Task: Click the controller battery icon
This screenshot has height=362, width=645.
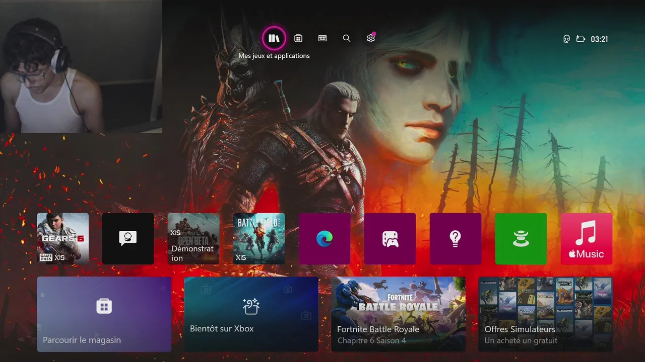Action: point(580,39)
